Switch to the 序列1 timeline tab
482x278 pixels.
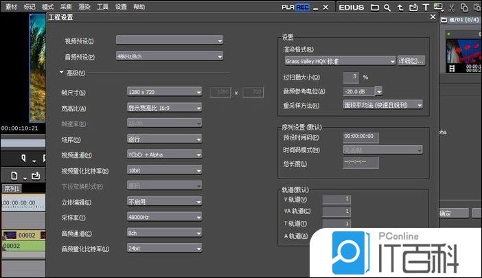pos(12,189)
